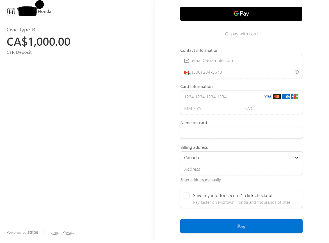Click the American Express icon
This screenshot has height=243, width=329.
click(286, 96)
